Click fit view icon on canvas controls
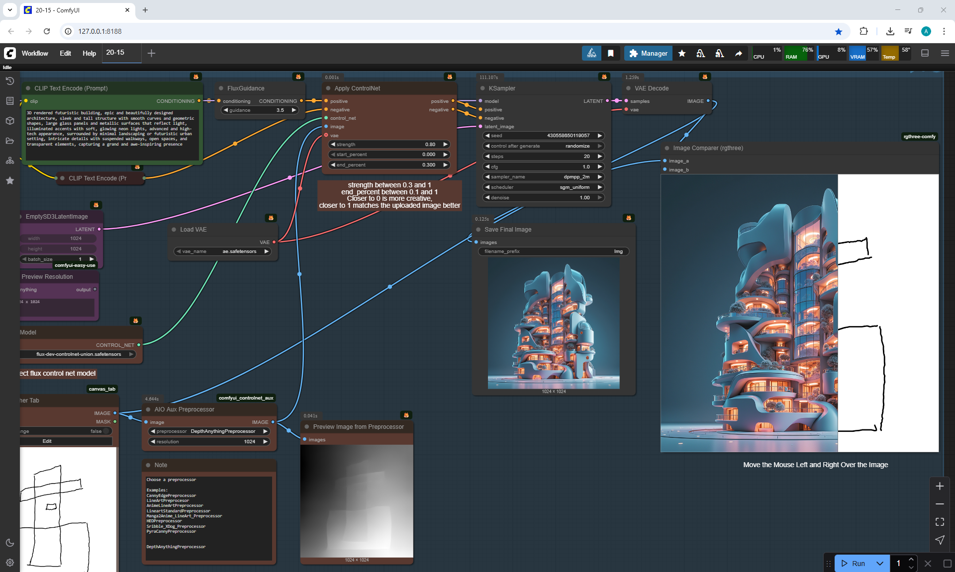955x572 pixels. [940, 522]
